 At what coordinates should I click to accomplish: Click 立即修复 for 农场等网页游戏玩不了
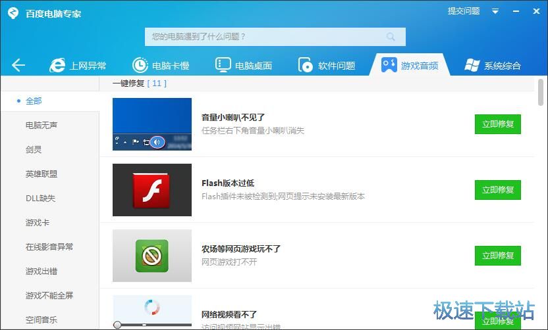click(x=498, y=256)
